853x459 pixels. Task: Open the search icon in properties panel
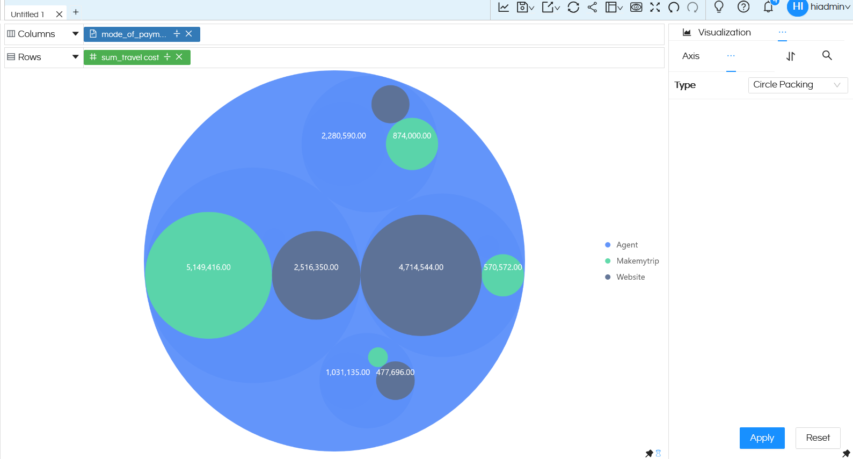coord(827,55)
